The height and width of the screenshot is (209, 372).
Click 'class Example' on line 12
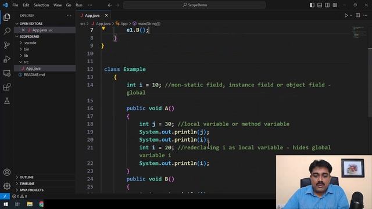(125, 69)
